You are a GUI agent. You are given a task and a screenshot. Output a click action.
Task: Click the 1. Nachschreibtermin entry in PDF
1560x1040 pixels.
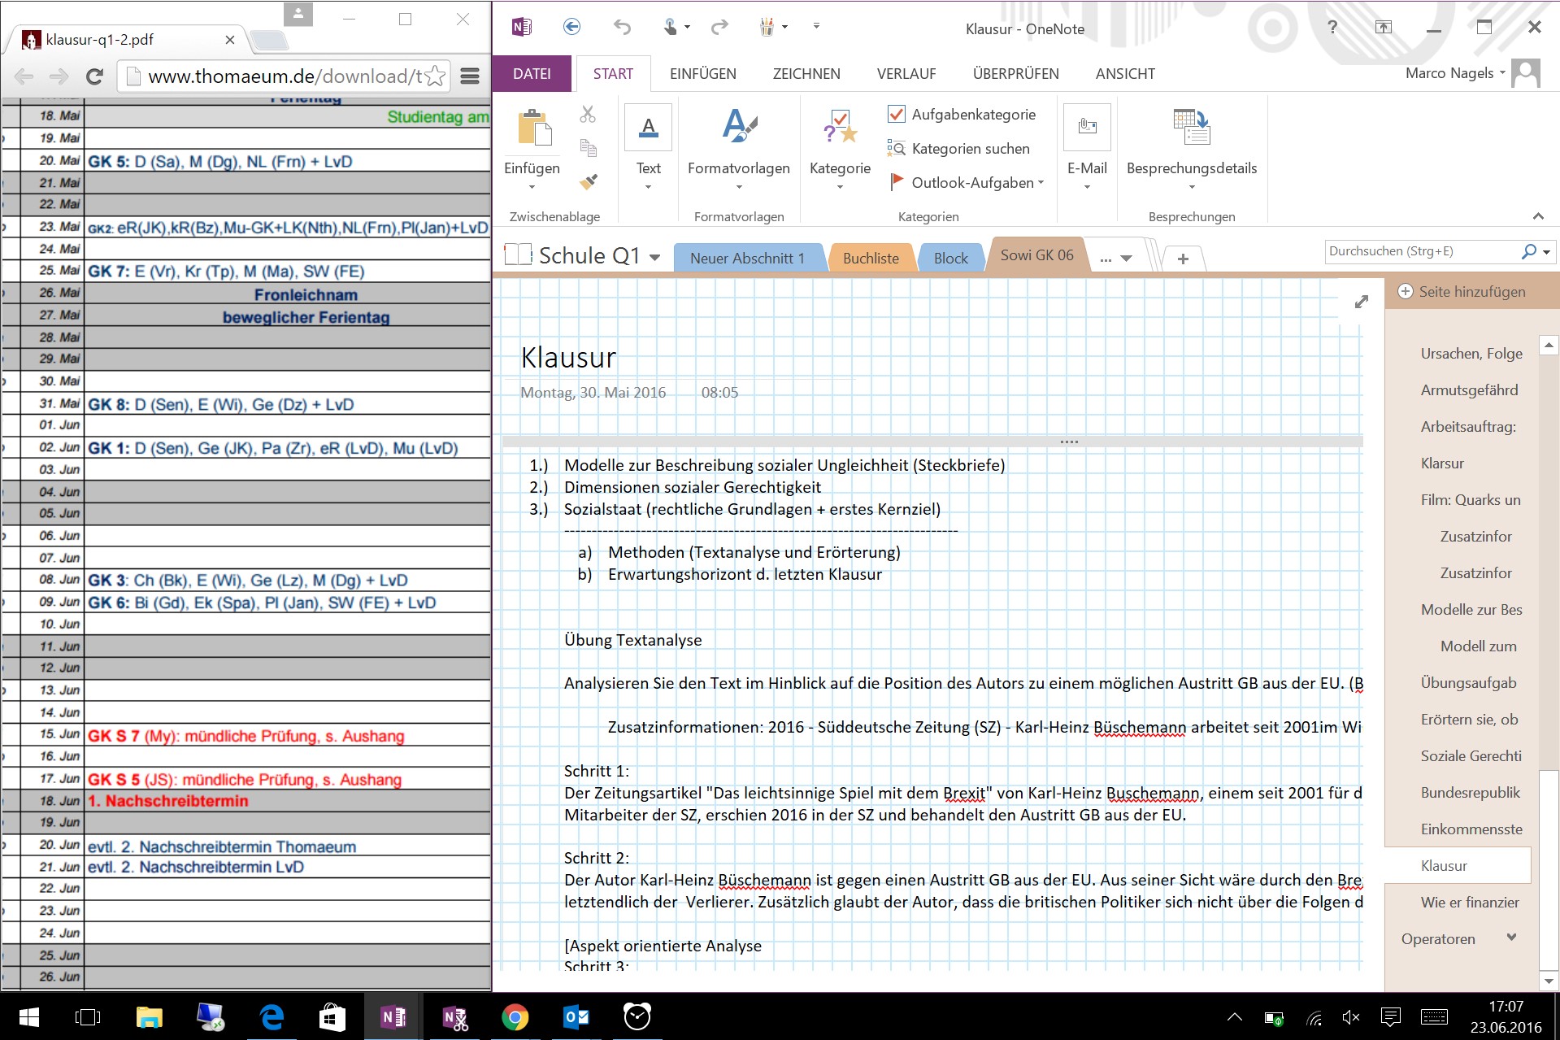point(168,801)
